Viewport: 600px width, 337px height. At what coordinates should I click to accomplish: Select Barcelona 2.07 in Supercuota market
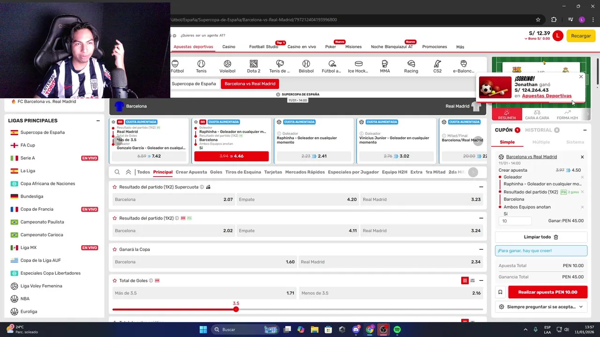point(173,199)
